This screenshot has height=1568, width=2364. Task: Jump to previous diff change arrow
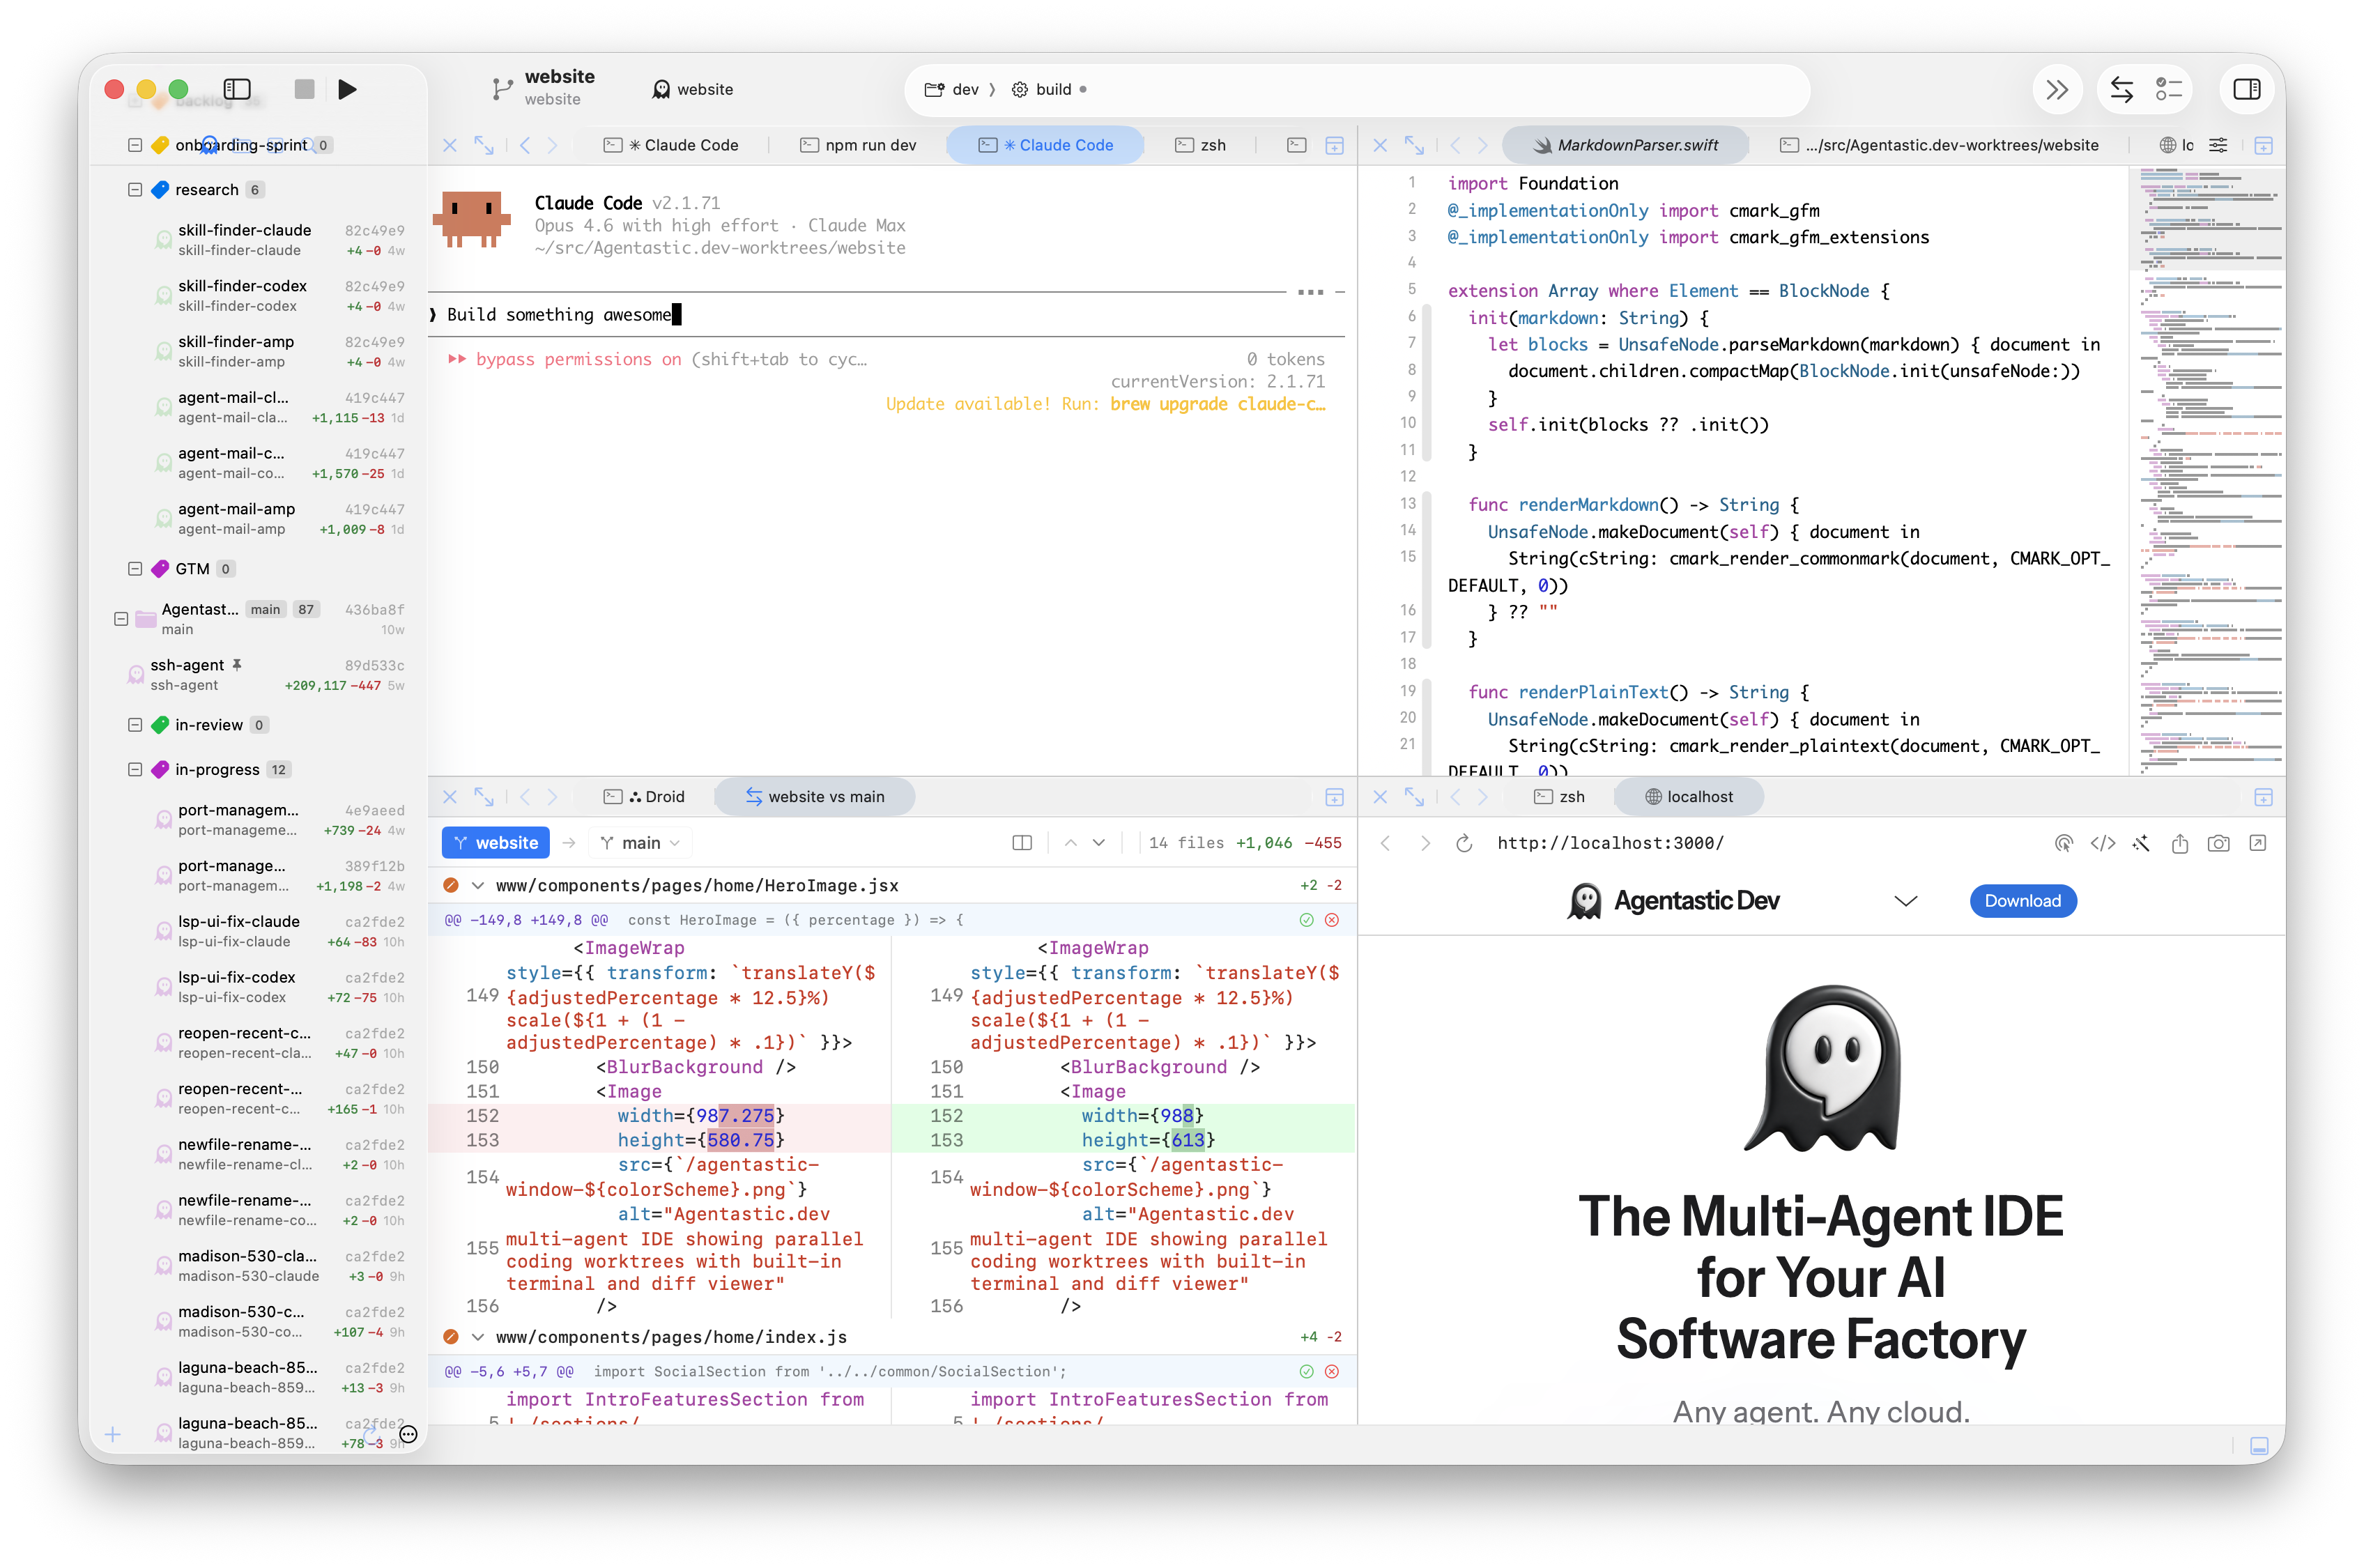[x=1070, y=843]
